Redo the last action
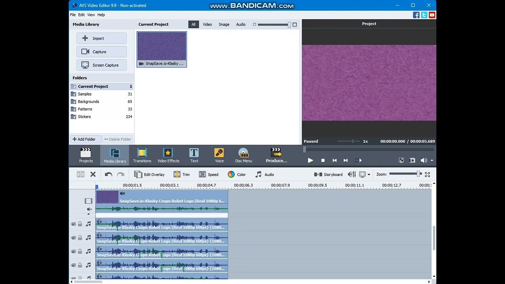Viewport: 505px width, 284px height. coord(121,174)
